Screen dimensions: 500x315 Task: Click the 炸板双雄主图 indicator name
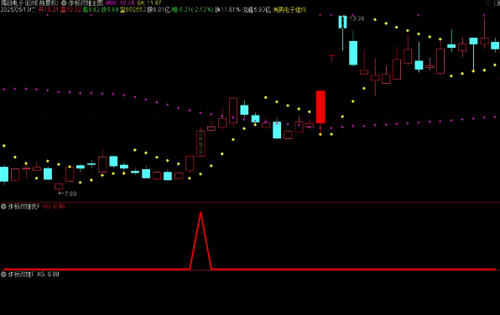[x=86, y=3]
